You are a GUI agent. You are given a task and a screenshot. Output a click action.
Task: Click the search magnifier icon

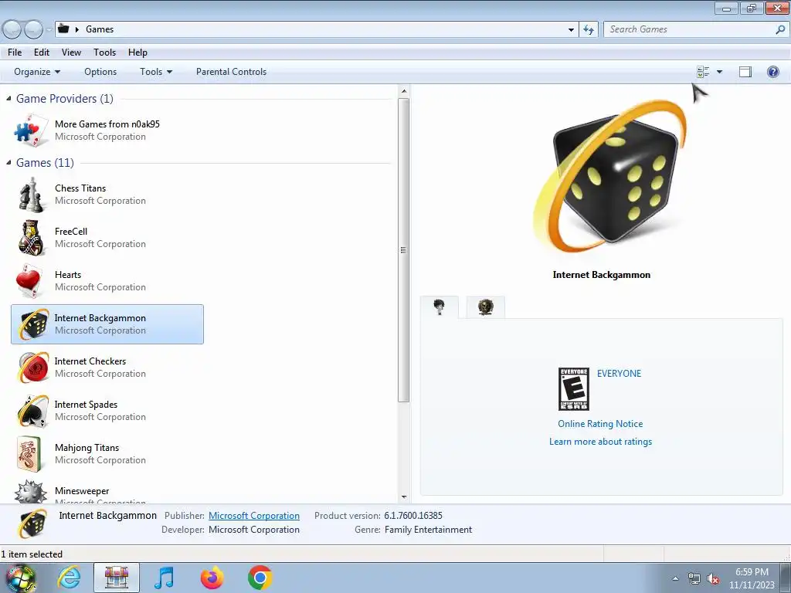pyautogui.click(x=780, y=30)
